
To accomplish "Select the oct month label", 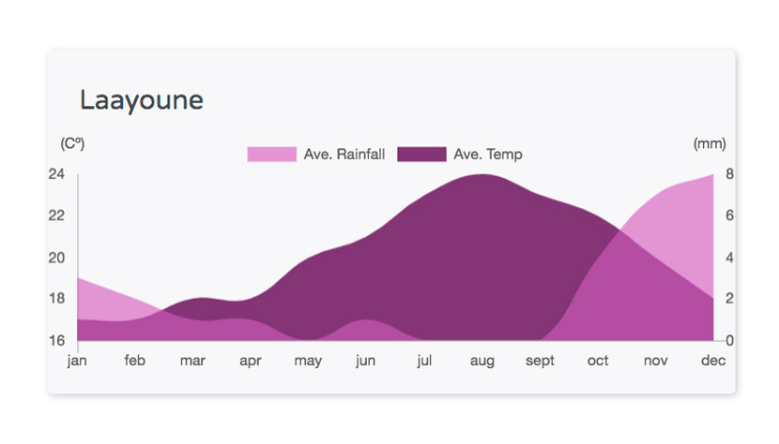I will (598, 361).
